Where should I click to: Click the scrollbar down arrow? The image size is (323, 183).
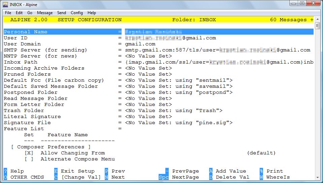point(317,177)
